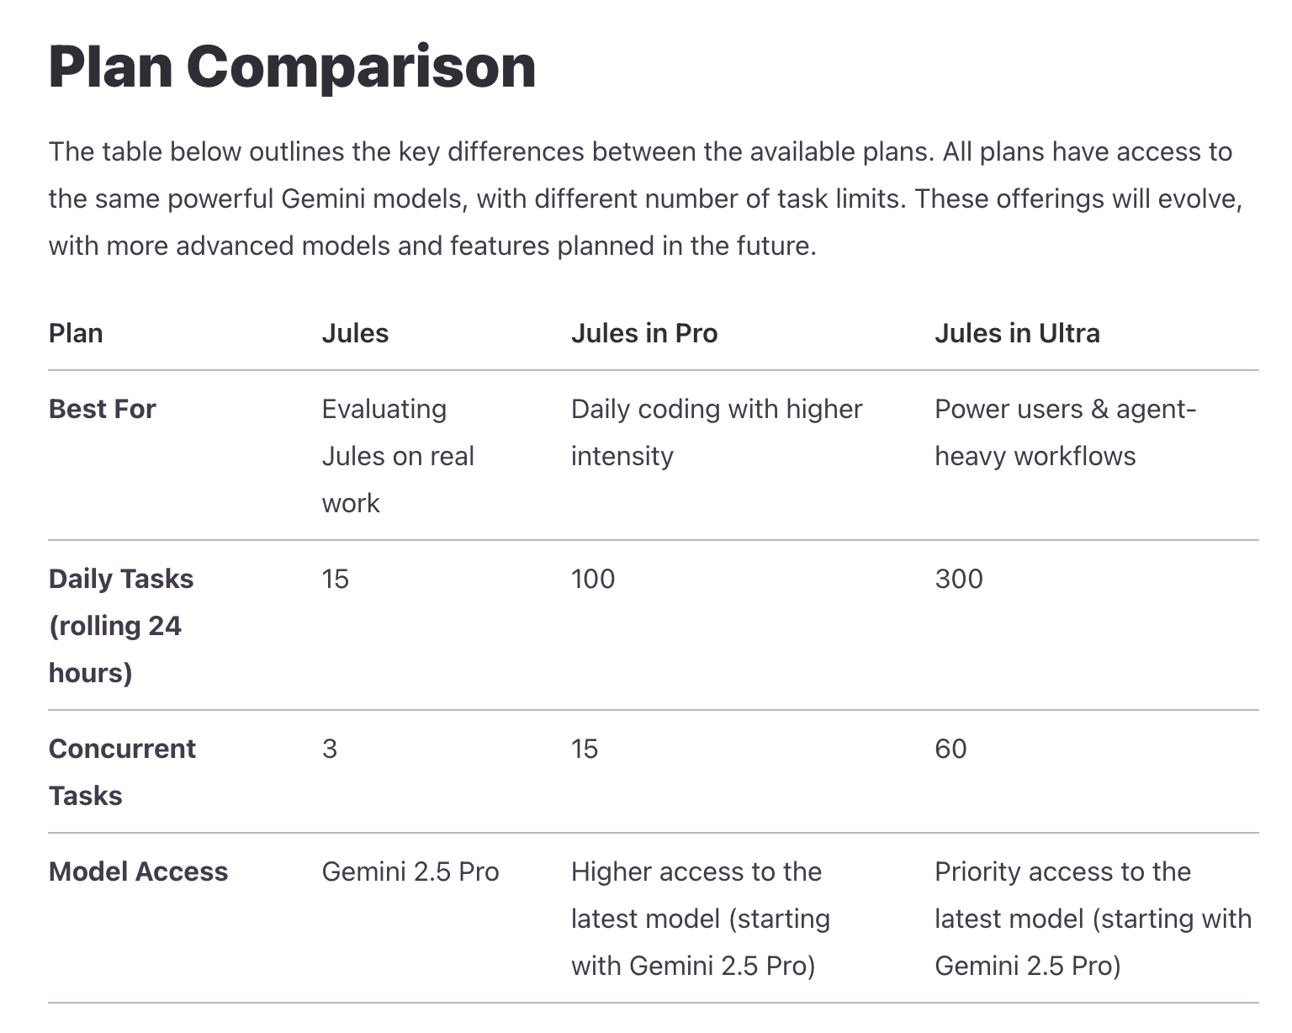Select the Evaluating Jules on real work cell
Viewport: 1292px width, 1033px height.
pos(398,456)
